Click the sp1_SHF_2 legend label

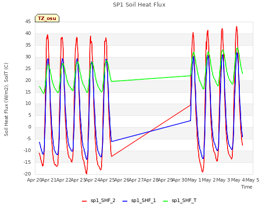tap(103, 201)
